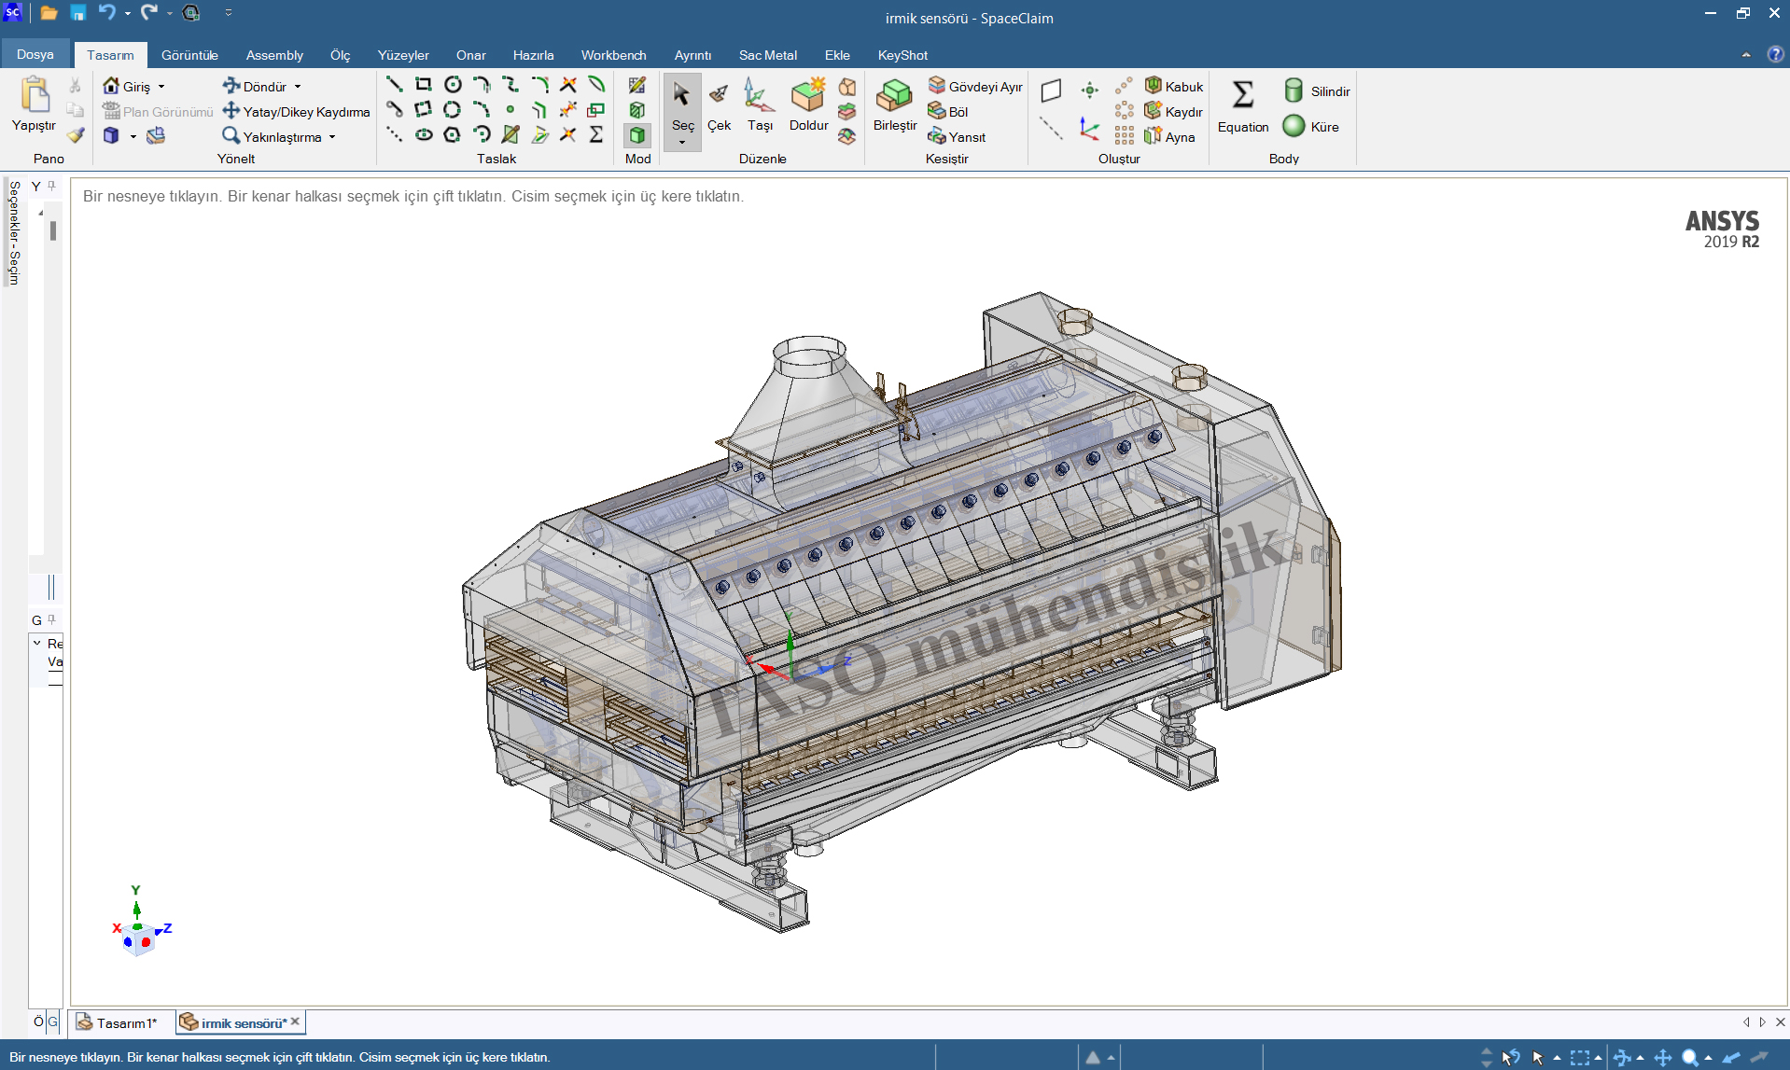This screenshot has height=1070, width=1790.
Task: Click the status bar previous view arrow
Action: pos(1732,1058)
